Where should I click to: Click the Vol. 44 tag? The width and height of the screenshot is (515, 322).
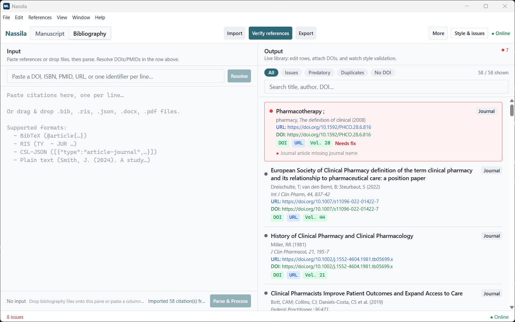[315, 217]
